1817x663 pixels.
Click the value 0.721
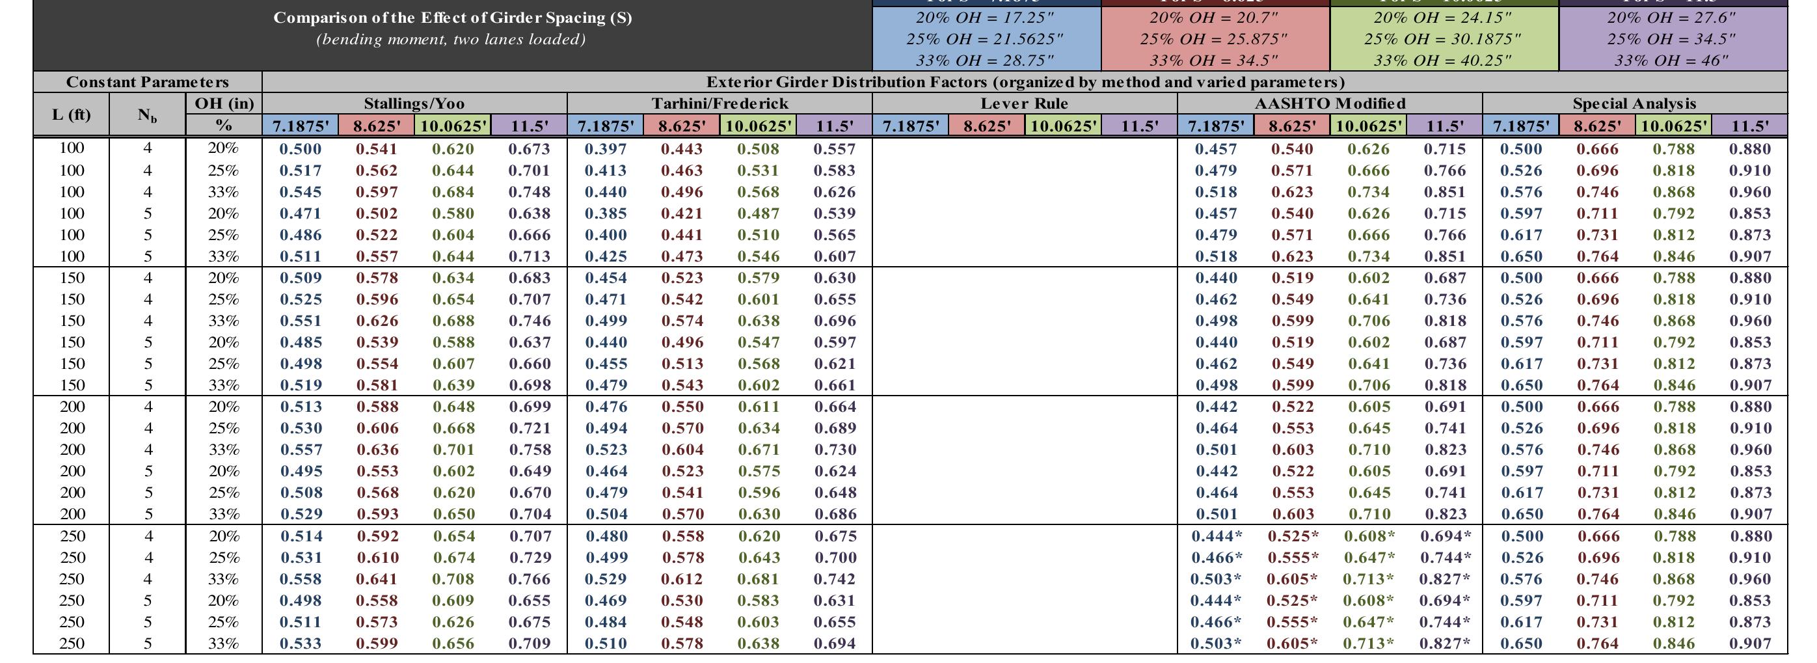pyautogui.click(x=530, y=428)
